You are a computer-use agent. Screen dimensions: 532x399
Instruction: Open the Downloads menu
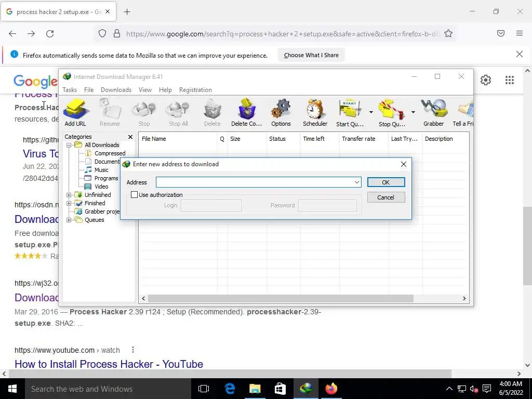click(116, 90)
